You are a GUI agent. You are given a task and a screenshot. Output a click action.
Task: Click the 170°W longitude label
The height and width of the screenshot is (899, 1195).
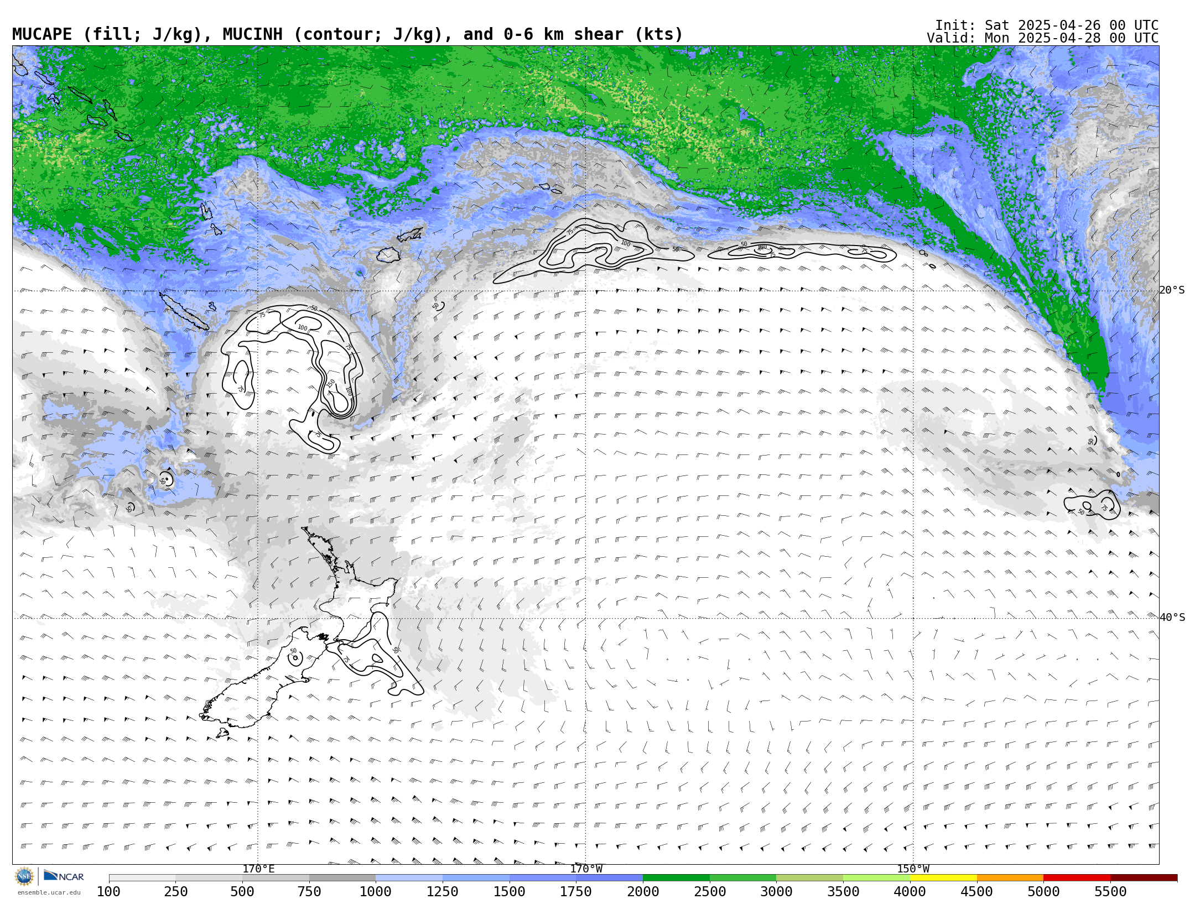586,869
